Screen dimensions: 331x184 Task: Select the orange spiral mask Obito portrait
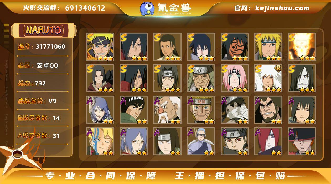[x=235, y=47]
